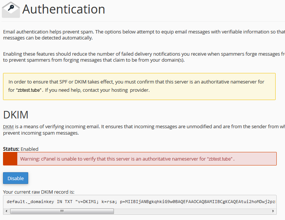The height and width of the screenshot is (220, 285).
Task: Click the "Enabling these features" paragraph
Action: coord(113,54)
